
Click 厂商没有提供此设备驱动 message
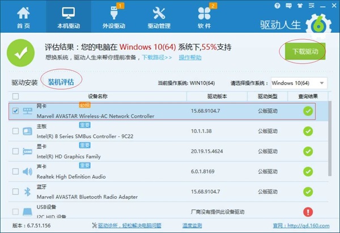[218, 212]
